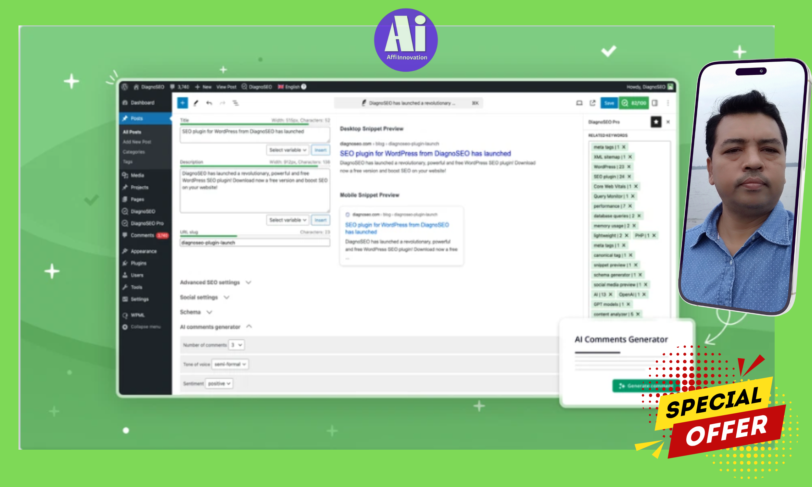Screen dimensions: 812x487
Task: Toggle the blue block inserter plus button
Action: coord(183,103)
